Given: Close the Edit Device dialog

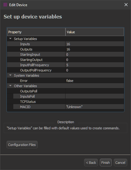Looking at the screenshot, I should coord(126,5).
